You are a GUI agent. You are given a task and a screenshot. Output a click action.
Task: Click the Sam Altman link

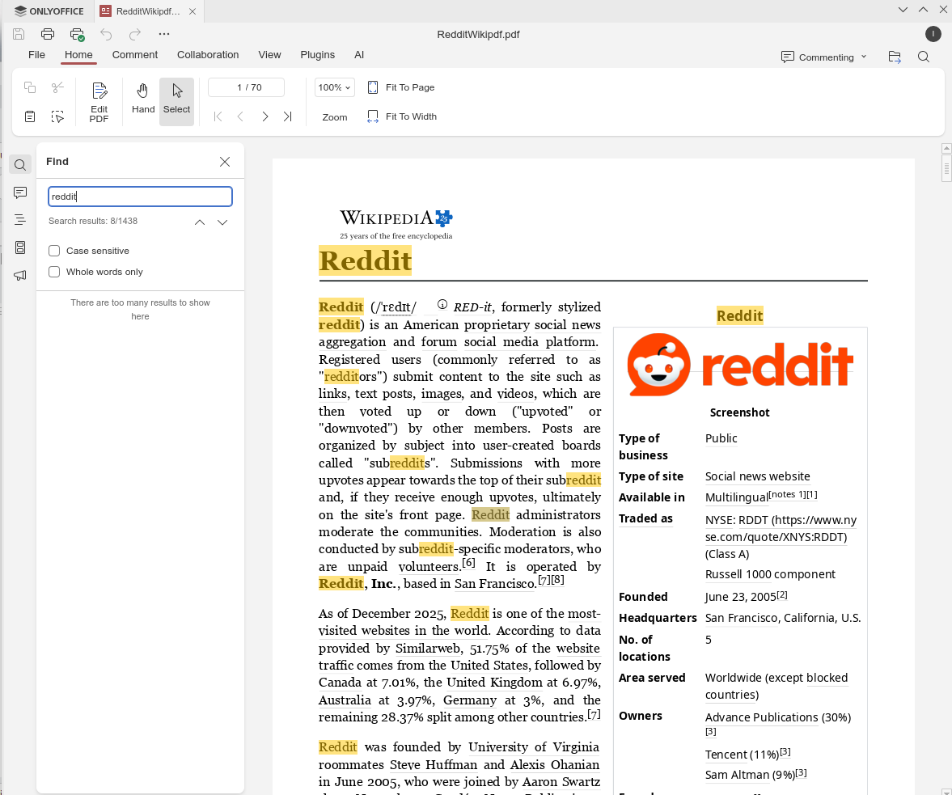point(737,775)
